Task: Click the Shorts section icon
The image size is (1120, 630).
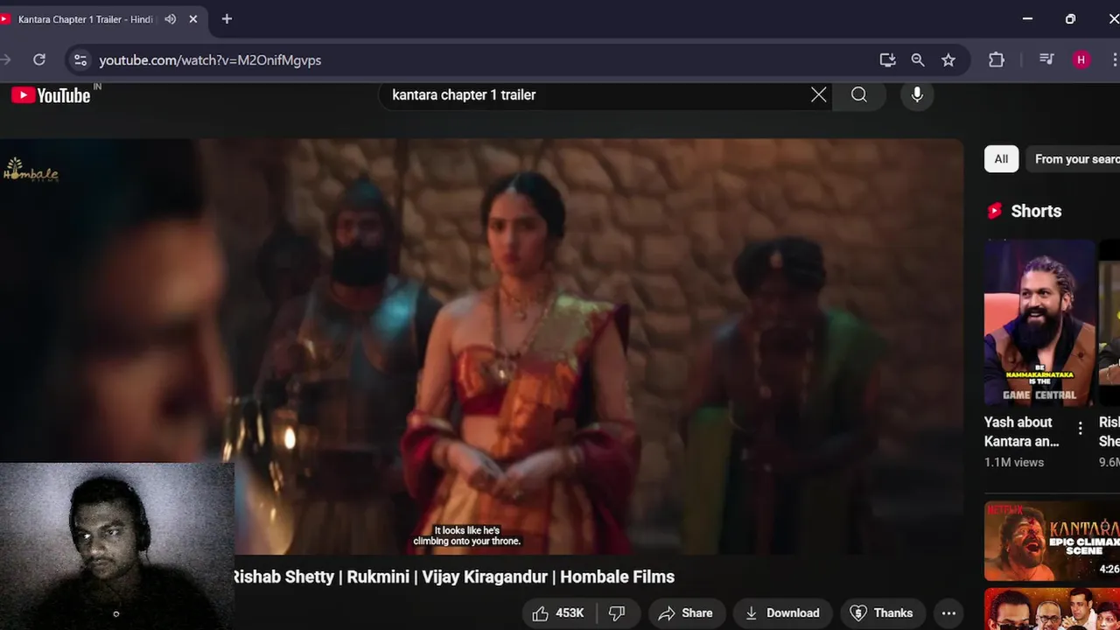Action: click(994, 211)
